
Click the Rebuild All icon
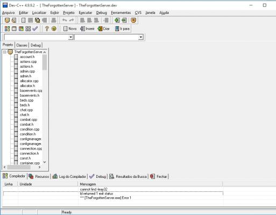(28, 28)
